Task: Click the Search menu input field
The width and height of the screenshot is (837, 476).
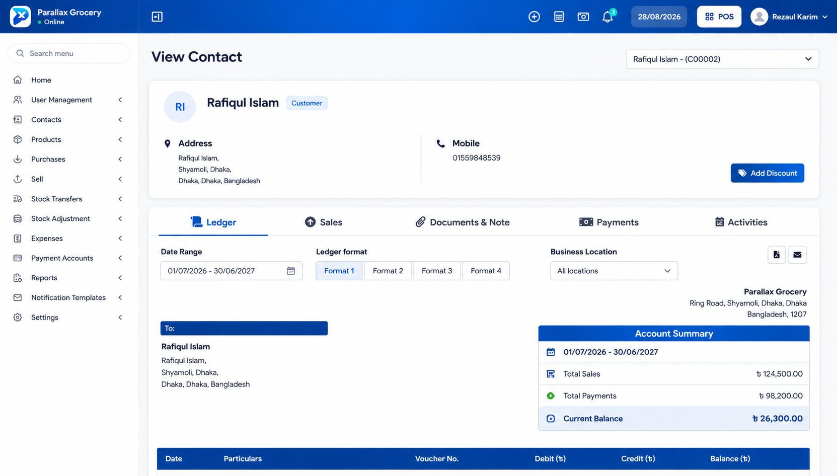Action: 69,53
